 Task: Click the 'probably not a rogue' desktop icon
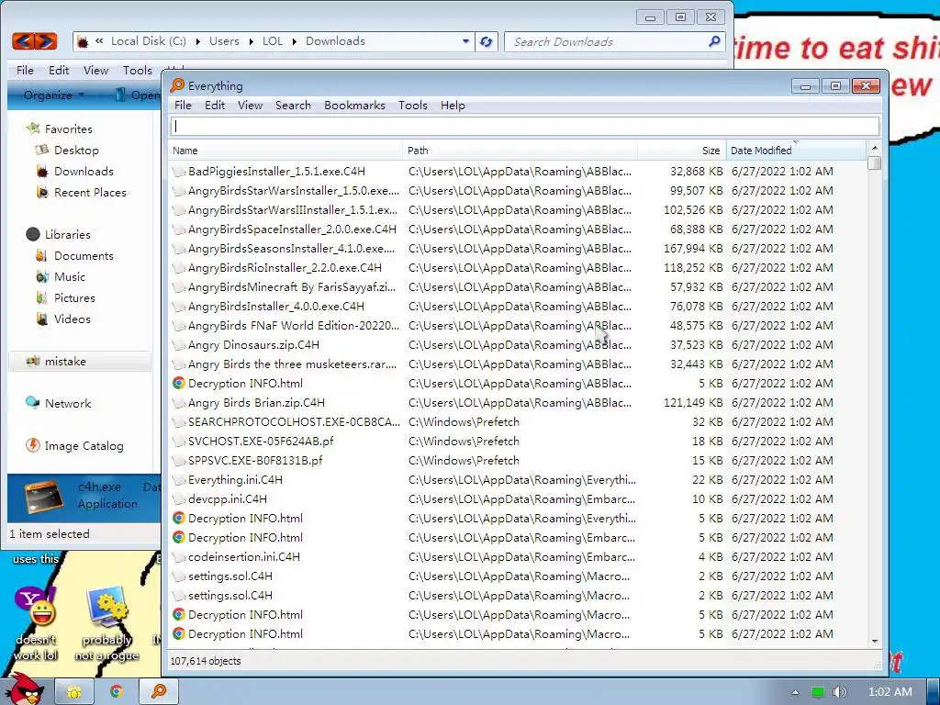(106, 623)
